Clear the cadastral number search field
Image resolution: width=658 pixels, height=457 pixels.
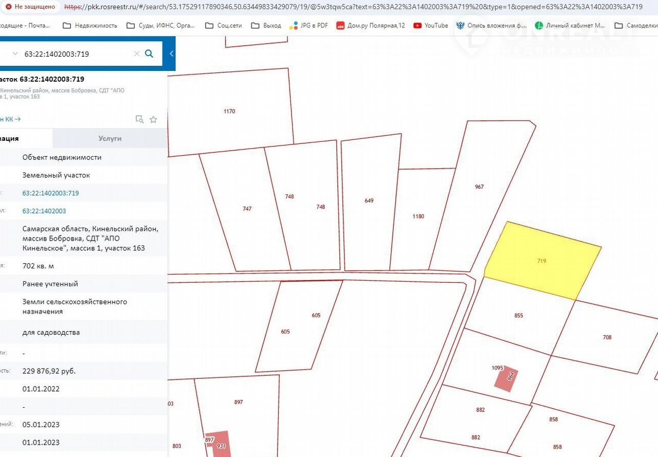pyautogui.click(x=137, y=53)
